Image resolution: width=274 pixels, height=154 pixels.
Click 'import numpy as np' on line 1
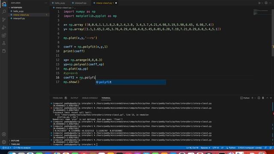tap(80, 12)
